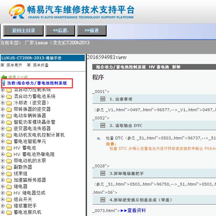Click folder icon for 组合开关
This screenshot has height=216, width=216.
tap(9, 200)
